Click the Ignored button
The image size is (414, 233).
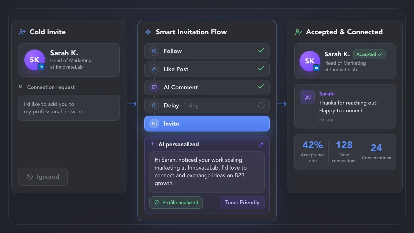43,177
